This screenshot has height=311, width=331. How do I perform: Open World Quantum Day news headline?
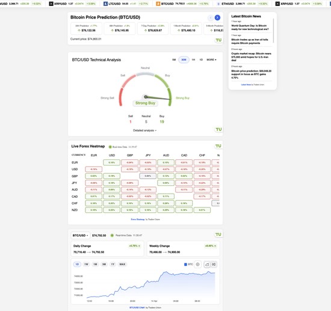pyautogui.click(x=250, y=28)
